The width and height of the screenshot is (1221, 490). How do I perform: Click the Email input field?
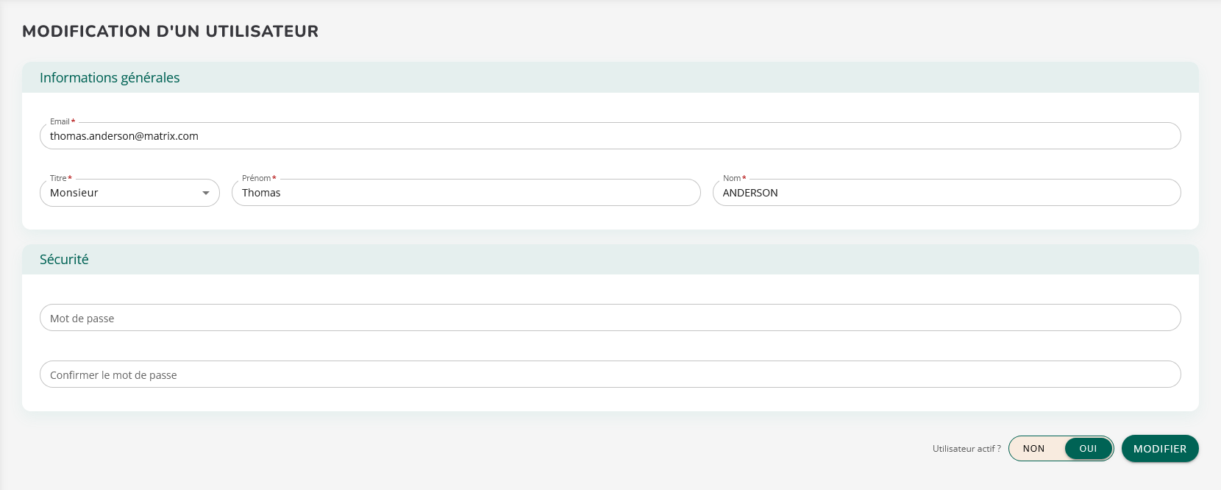[609, 136]
